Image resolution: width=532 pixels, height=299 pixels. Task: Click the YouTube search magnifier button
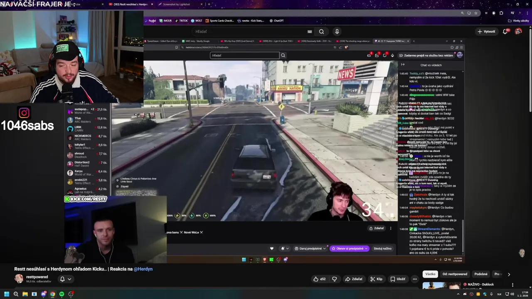[321, 32]
